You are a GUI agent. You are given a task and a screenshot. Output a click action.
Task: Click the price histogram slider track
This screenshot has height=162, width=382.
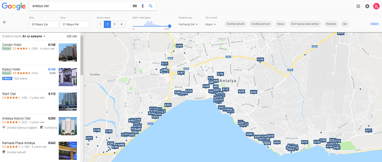click(151, 26)
